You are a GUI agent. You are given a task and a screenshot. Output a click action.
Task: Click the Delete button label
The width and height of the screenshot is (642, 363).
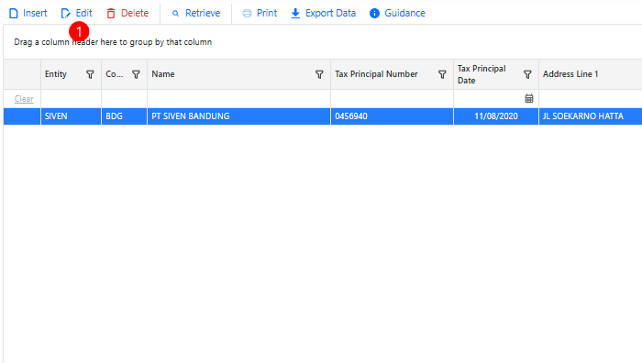click(x=135, y=13)
